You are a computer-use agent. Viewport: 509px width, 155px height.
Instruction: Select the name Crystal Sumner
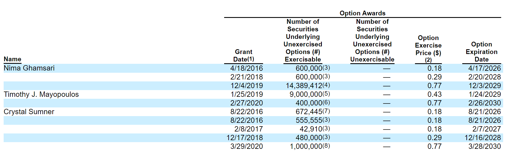click(x=29, y=112)
